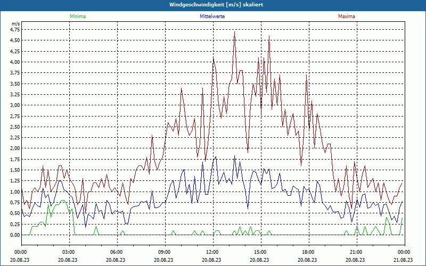Click the '1,50' y-axis value
Image resolution: width=426 pixels, height=266 pixels.
(15, 170)
